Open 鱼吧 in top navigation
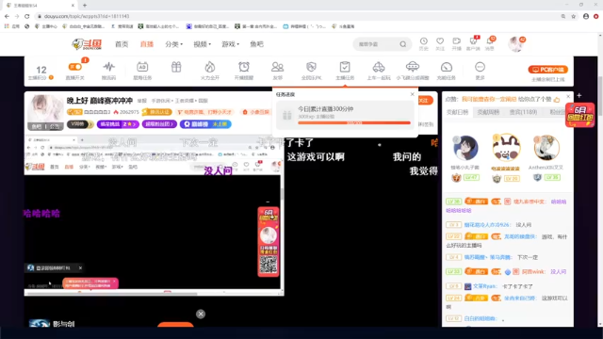This screenshot has width=603, height=339. click(256, 44)
